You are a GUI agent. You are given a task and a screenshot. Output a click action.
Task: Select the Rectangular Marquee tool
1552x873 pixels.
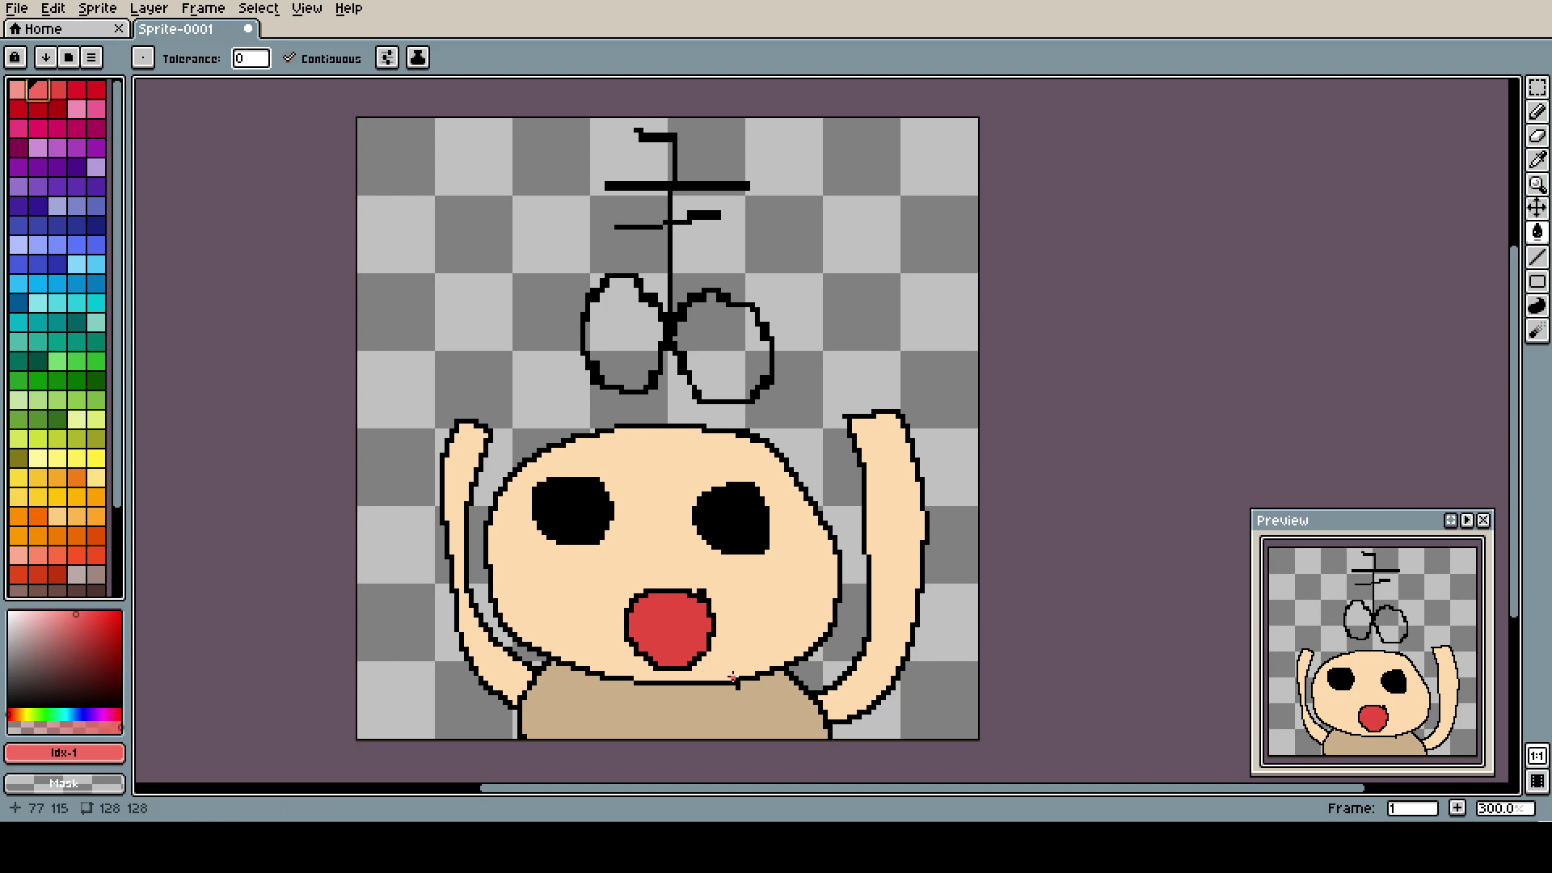click(1537, 88)
